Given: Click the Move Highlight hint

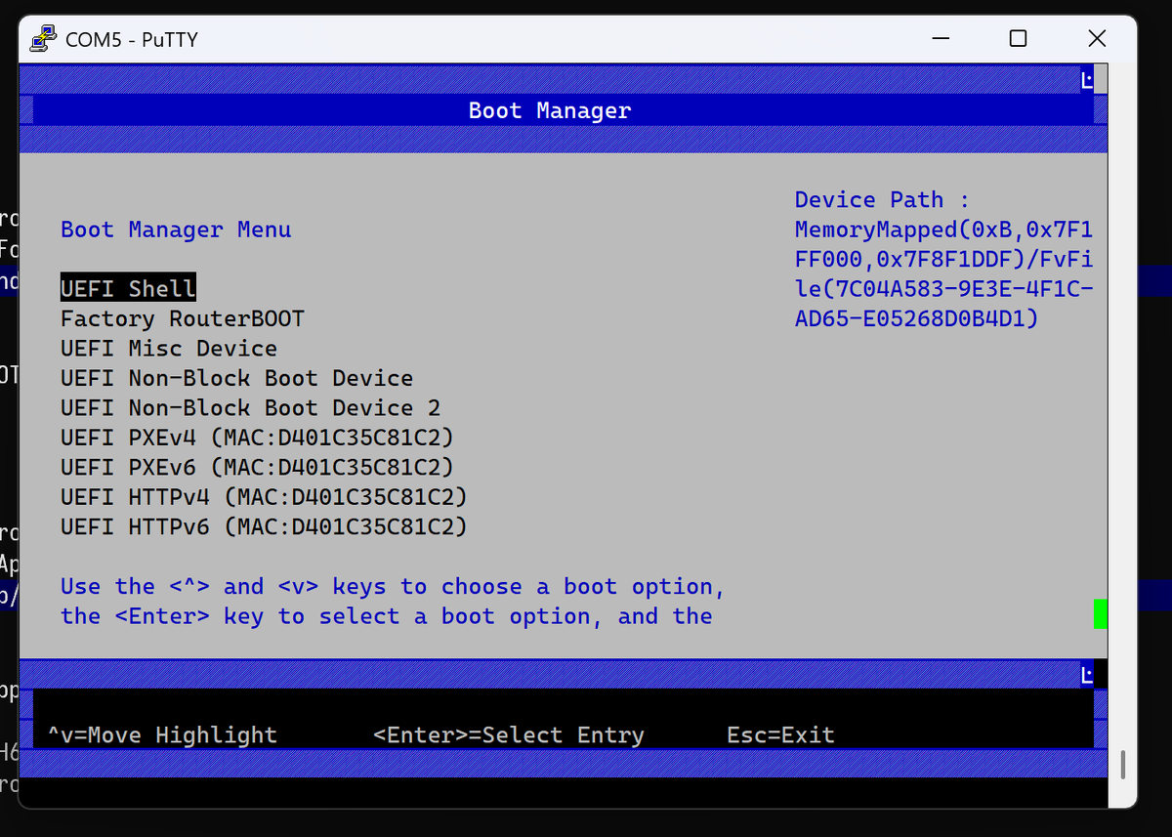Looking at the screenshot, I should point(162,734).
